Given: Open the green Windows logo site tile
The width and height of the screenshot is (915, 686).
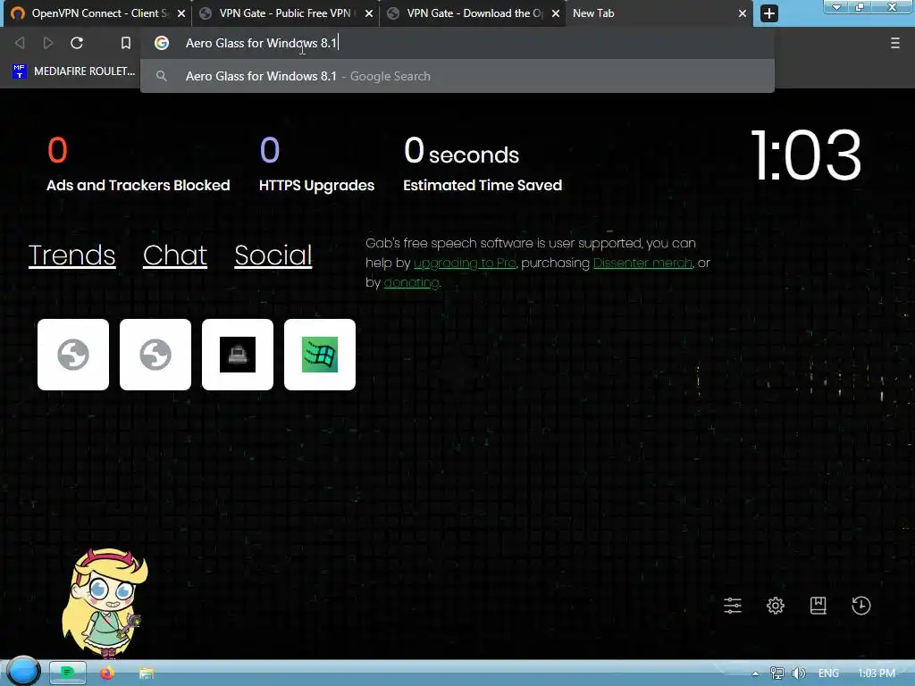Looking at the screenshot, I should (x=320, y=354).
